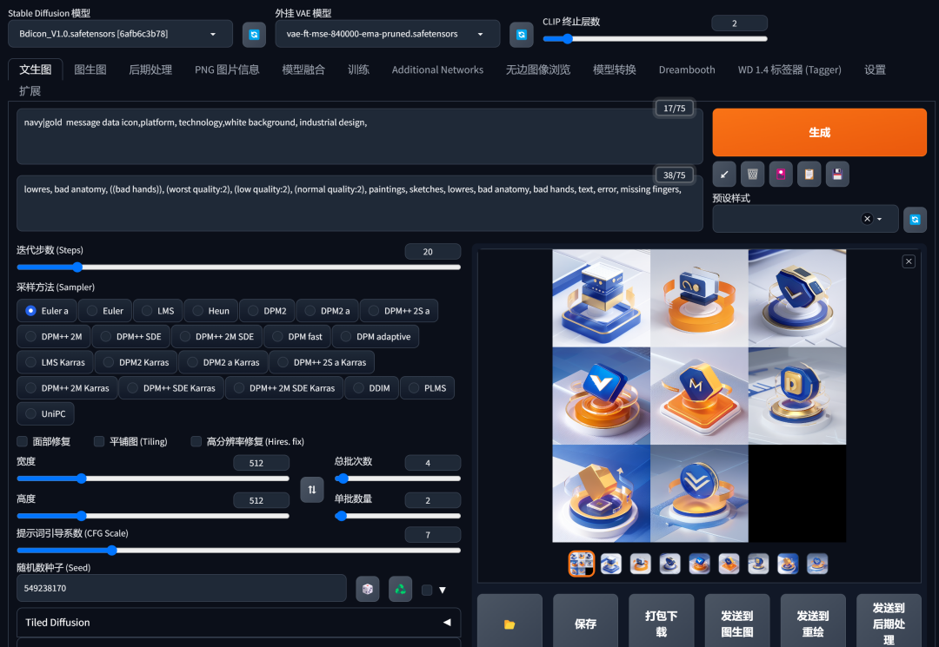Screen dimensions: 939x647
Task: Click the 单批数量 batch size value box
Action: [x=432, y=500]
